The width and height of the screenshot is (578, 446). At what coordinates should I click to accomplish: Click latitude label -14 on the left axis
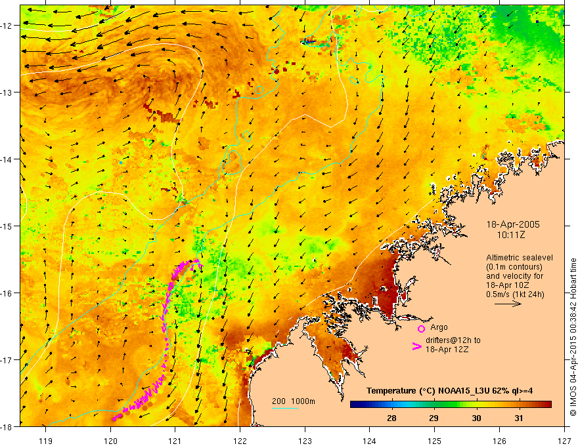(x=7, y=159)
